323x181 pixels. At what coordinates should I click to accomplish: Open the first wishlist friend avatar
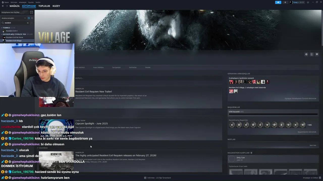point(231,91)
